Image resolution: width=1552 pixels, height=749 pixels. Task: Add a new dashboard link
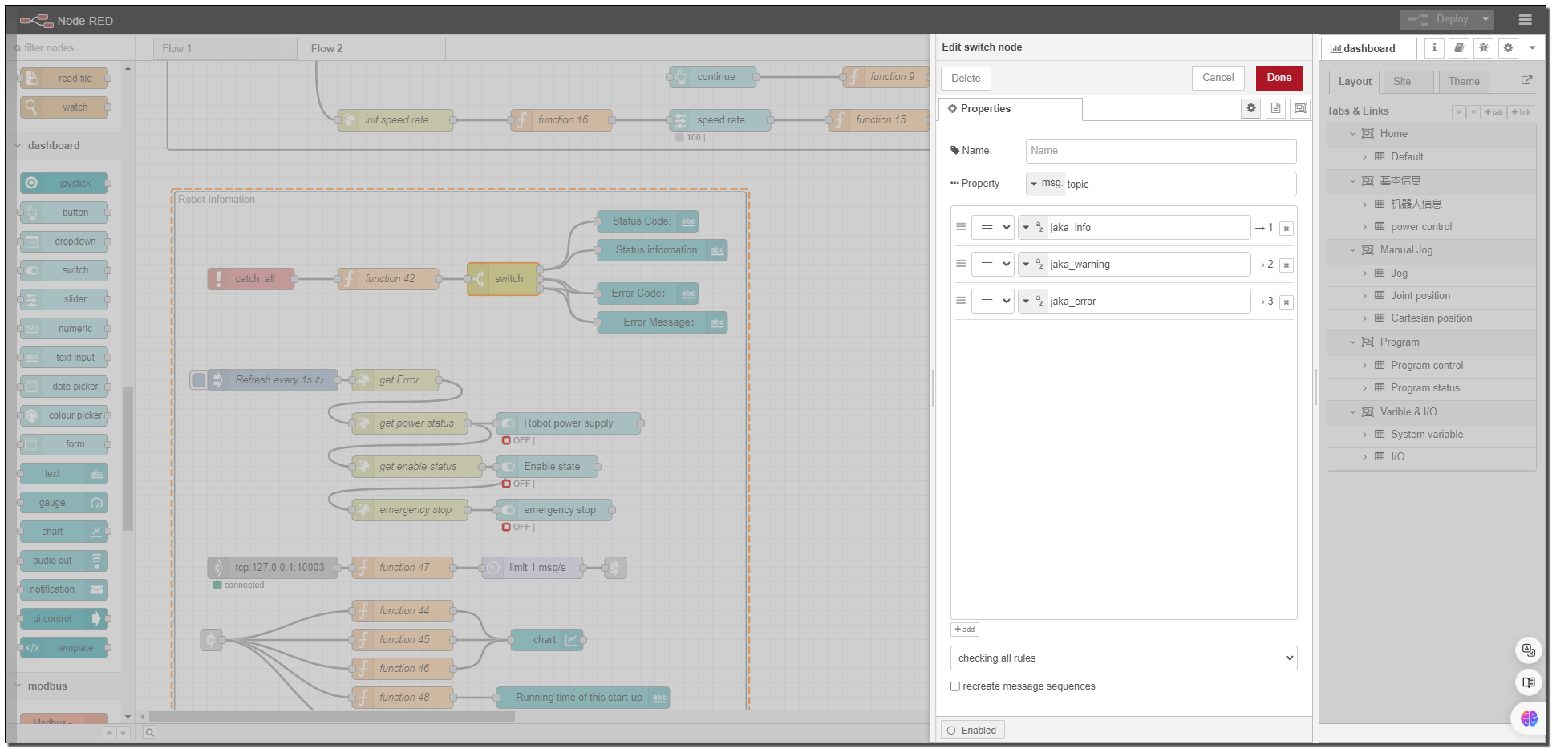tap(1521, 112)
